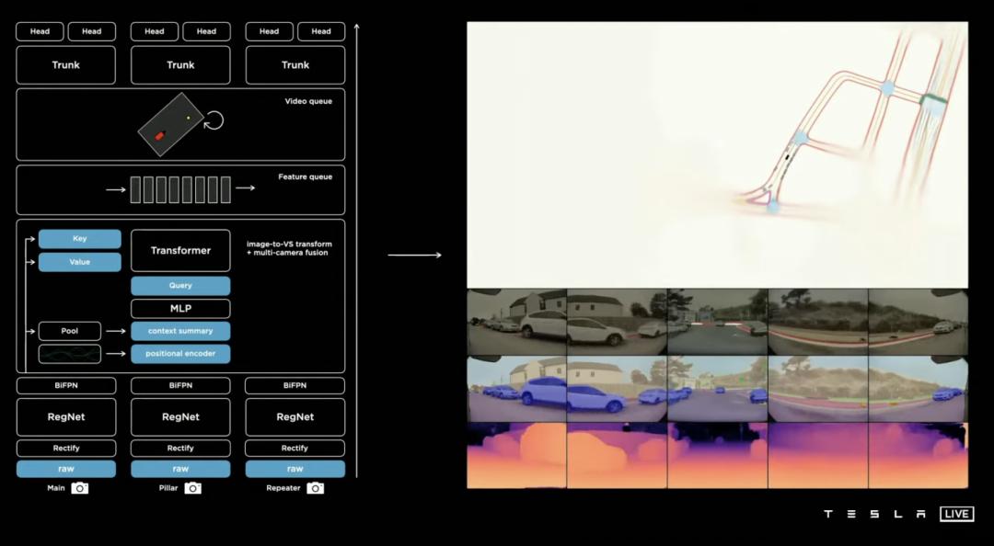Click the raw block above the Repeater label
The image size is (994, 546).
click(295, 469)
